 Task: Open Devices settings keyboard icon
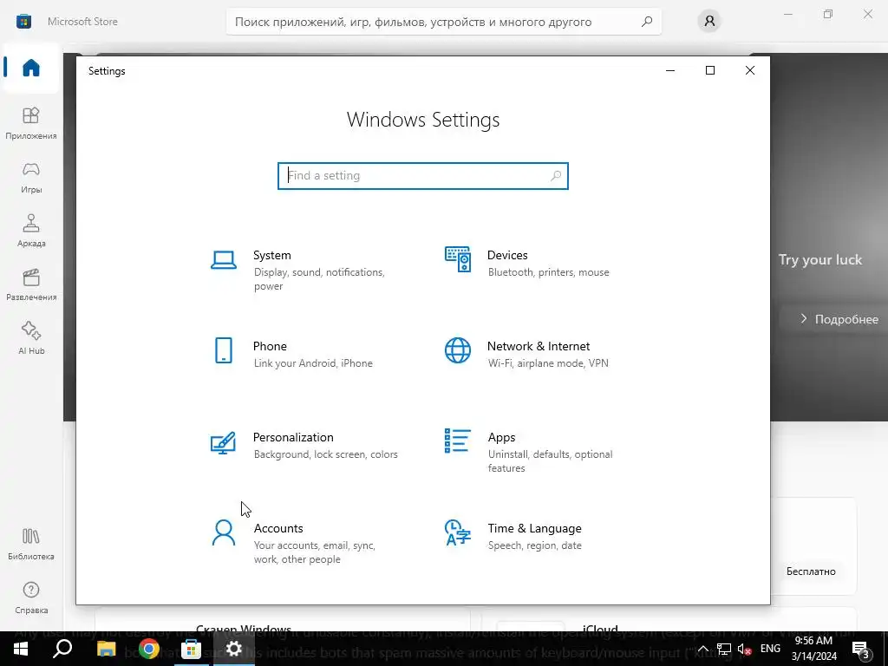point(458,259)
